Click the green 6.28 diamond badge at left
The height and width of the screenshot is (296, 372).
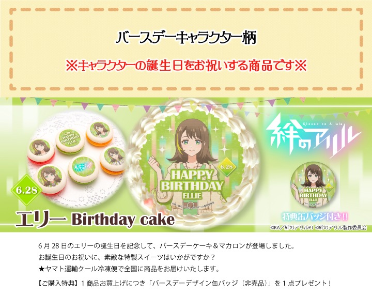pos(27,191)
